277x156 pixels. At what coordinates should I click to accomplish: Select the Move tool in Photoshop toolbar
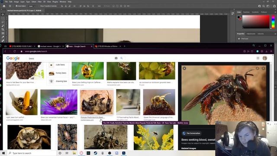[3, 14]
